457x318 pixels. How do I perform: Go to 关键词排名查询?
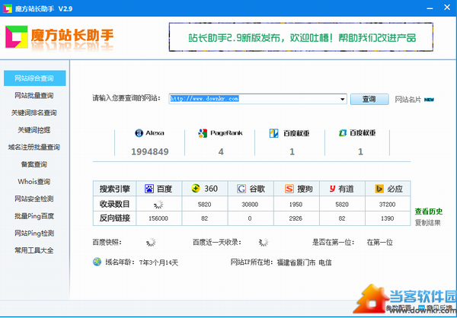coord(34,113)
